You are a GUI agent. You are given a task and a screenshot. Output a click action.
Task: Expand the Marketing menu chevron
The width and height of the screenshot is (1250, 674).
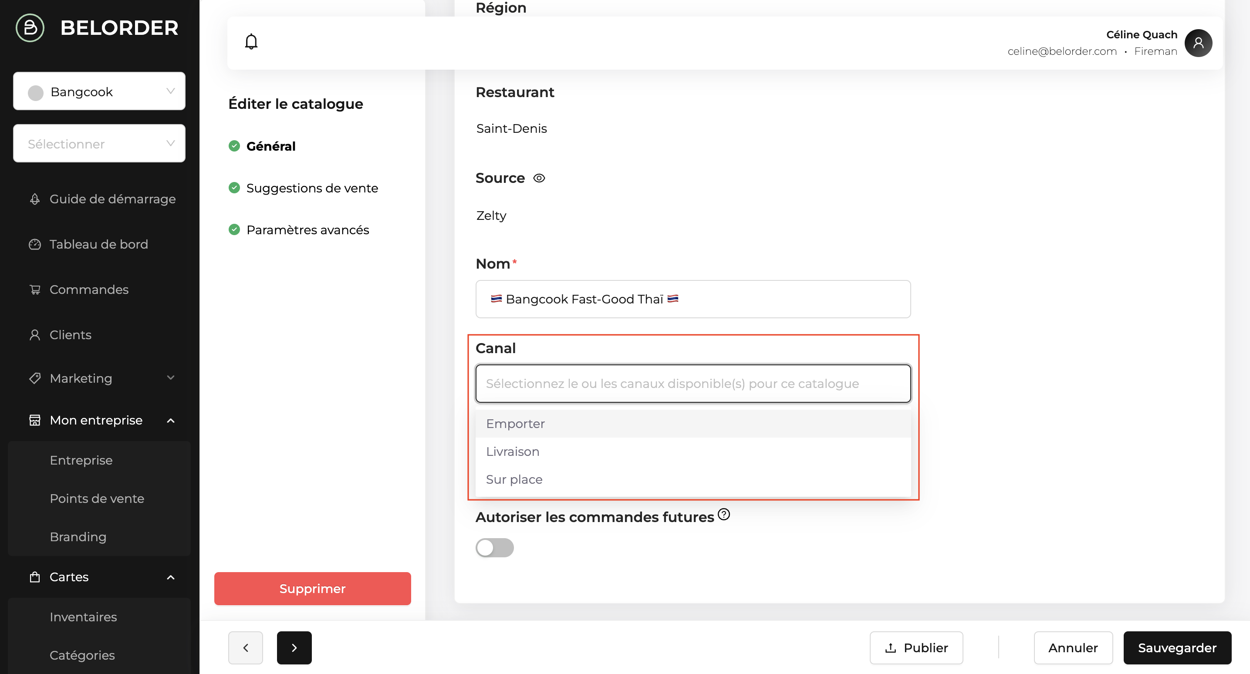[171, 377]
